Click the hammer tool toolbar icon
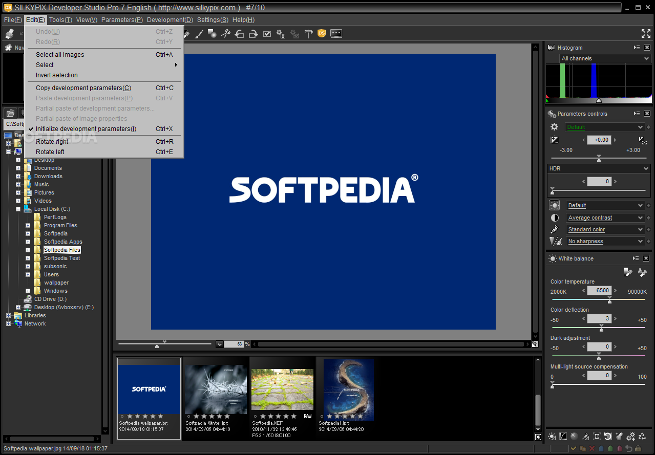Viewport: 655px width, 455px height. [x=308, y=34]
